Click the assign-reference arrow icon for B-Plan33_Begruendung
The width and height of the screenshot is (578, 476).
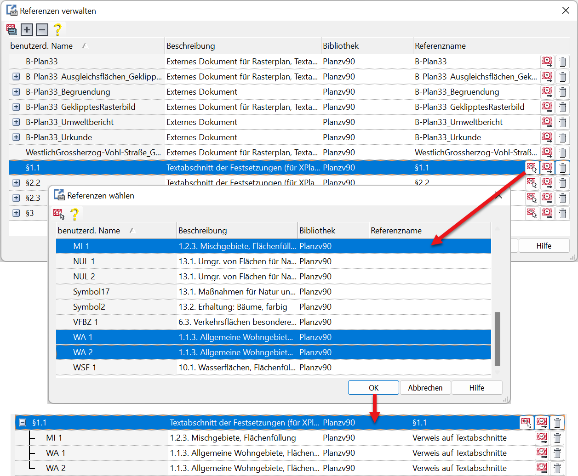[547, 92]
